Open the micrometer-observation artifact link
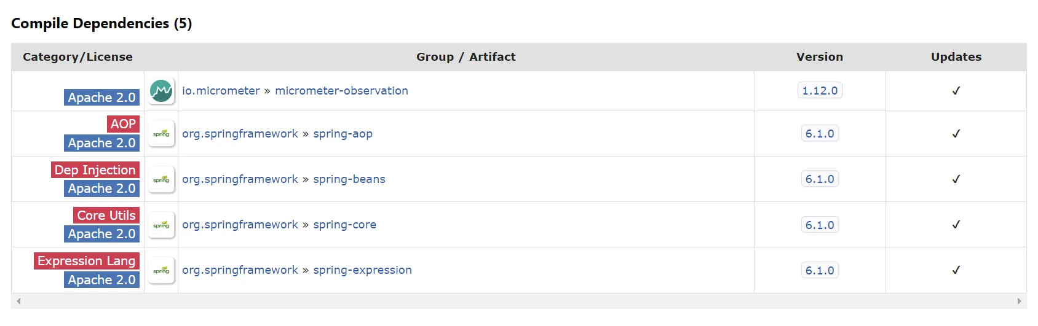This screenshot has height=326, width=1038. 341,91
